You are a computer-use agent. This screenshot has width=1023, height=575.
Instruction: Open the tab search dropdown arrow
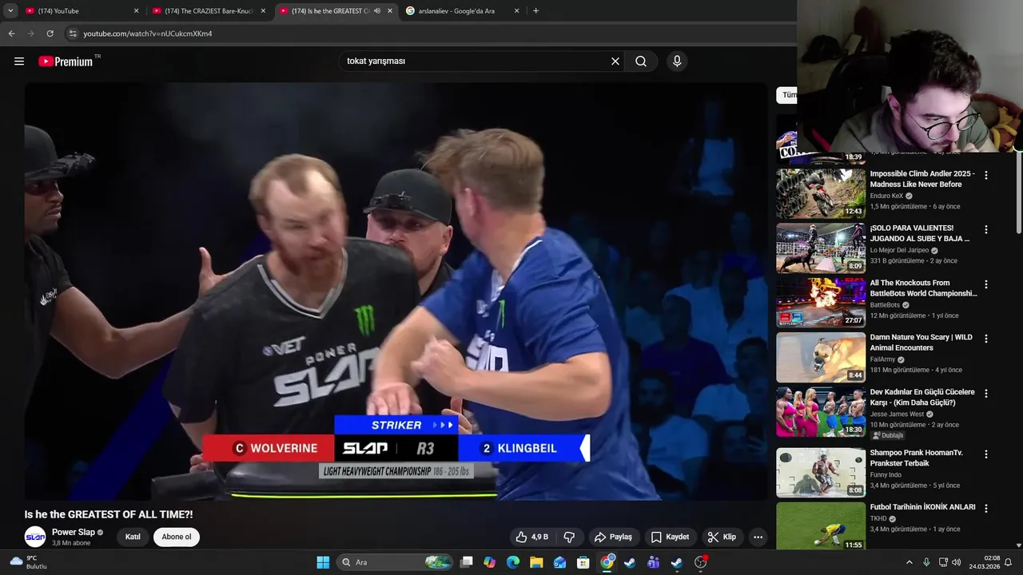(10, 11)
